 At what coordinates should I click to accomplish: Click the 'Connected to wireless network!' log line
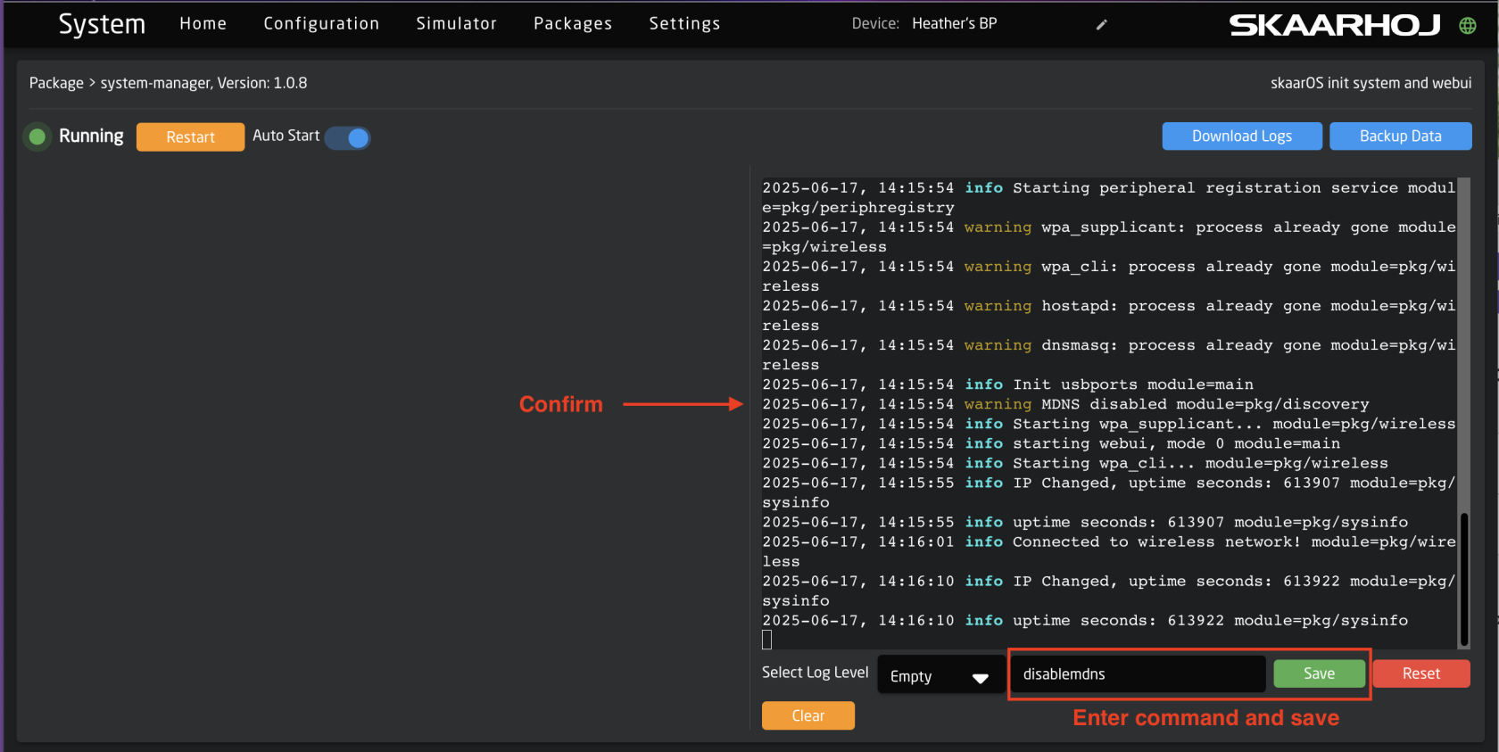pyautogui.click(x=1109, y=551)
